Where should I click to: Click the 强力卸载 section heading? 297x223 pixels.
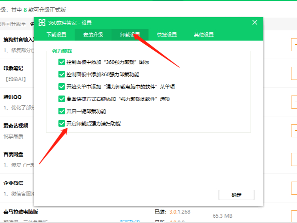tap(62, 51)
